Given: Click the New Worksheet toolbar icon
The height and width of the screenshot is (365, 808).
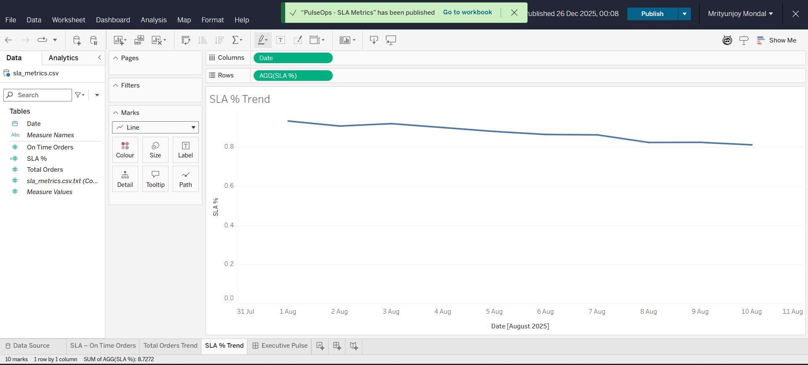Looking at the screenshot, I should [x=120, y=40].
